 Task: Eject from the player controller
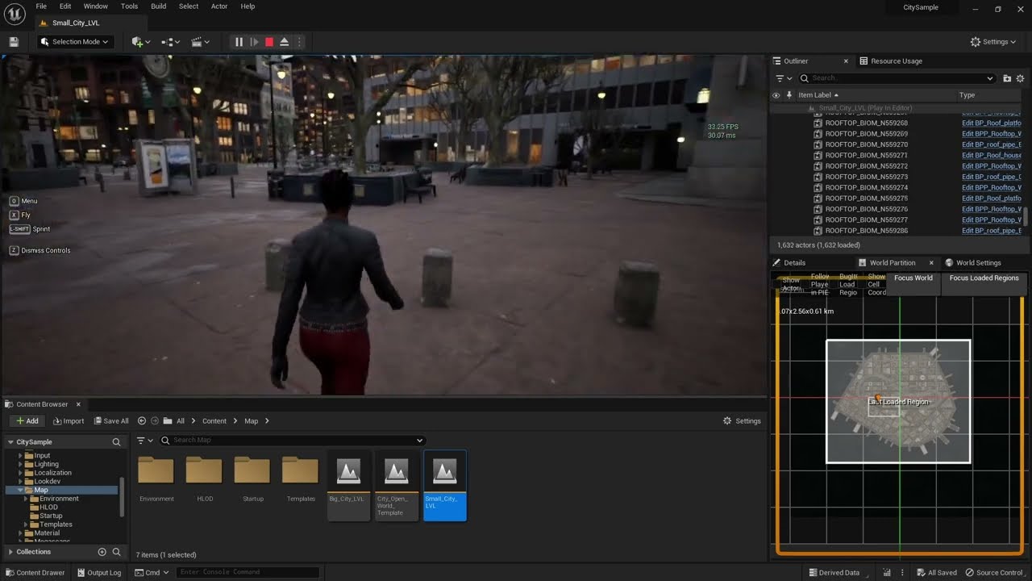[285, 42]
